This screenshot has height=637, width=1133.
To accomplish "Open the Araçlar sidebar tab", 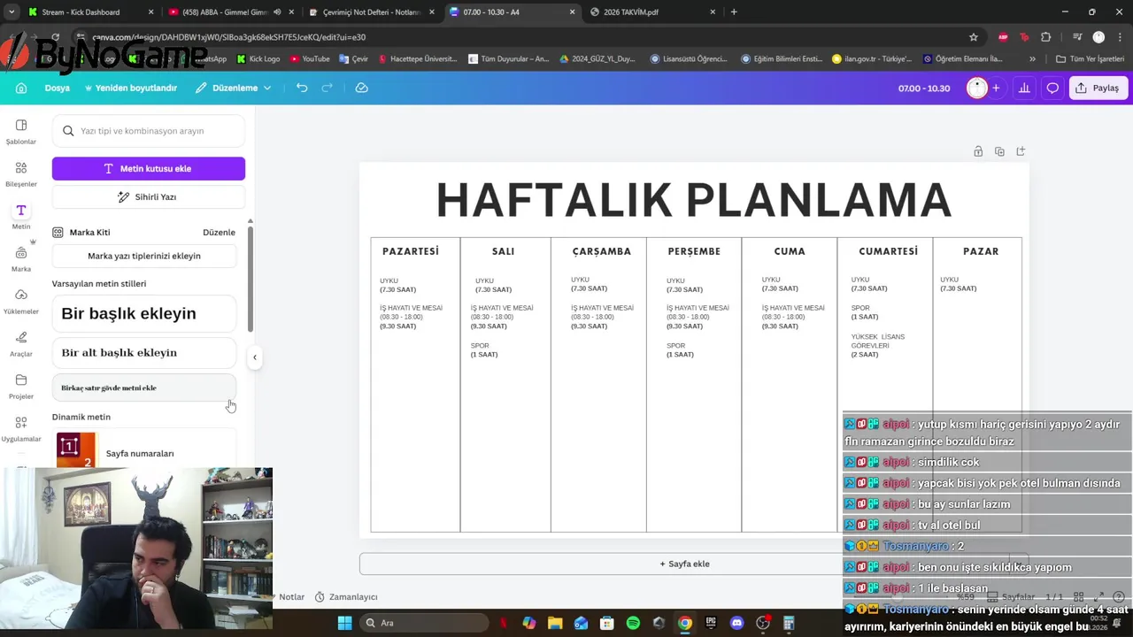I will click(x=21, y=343).
